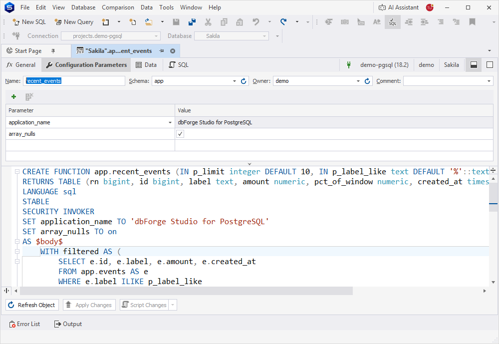The width and height of the screenshot is (499, 344).
Task: Click the Copy icon
Action: 224,22
